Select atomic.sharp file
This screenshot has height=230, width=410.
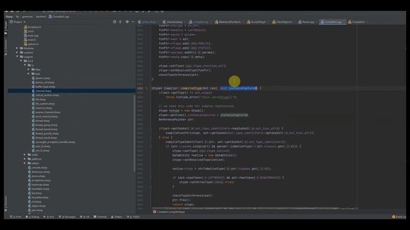coord(41,78)
